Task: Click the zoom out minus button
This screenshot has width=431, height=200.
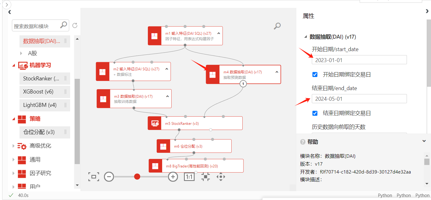Action: [109, 177]
